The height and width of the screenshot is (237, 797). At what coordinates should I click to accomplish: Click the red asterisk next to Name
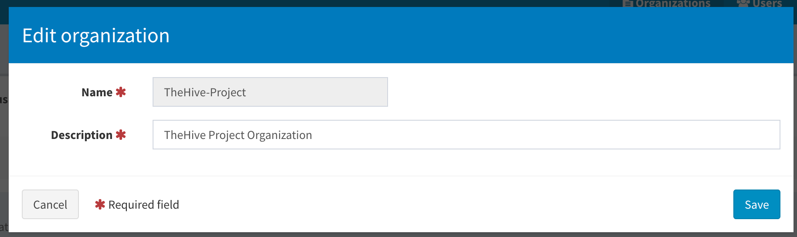(x=121, y=92)
